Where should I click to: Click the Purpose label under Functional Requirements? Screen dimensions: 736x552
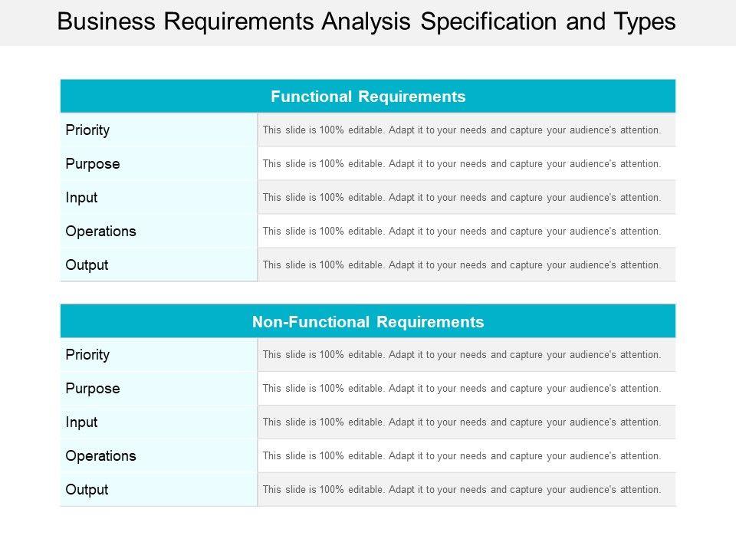tap(93, 164)
